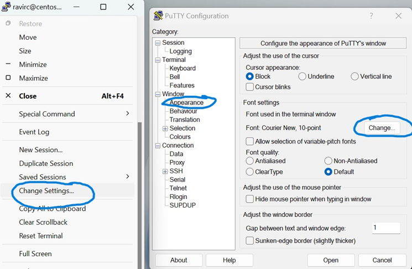Click Maximize in system menu
Screen dimensions: 412x269
pos(68,78)
